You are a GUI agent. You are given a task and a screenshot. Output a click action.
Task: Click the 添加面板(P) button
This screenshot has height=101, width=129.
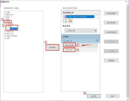[x=111, y=13]
